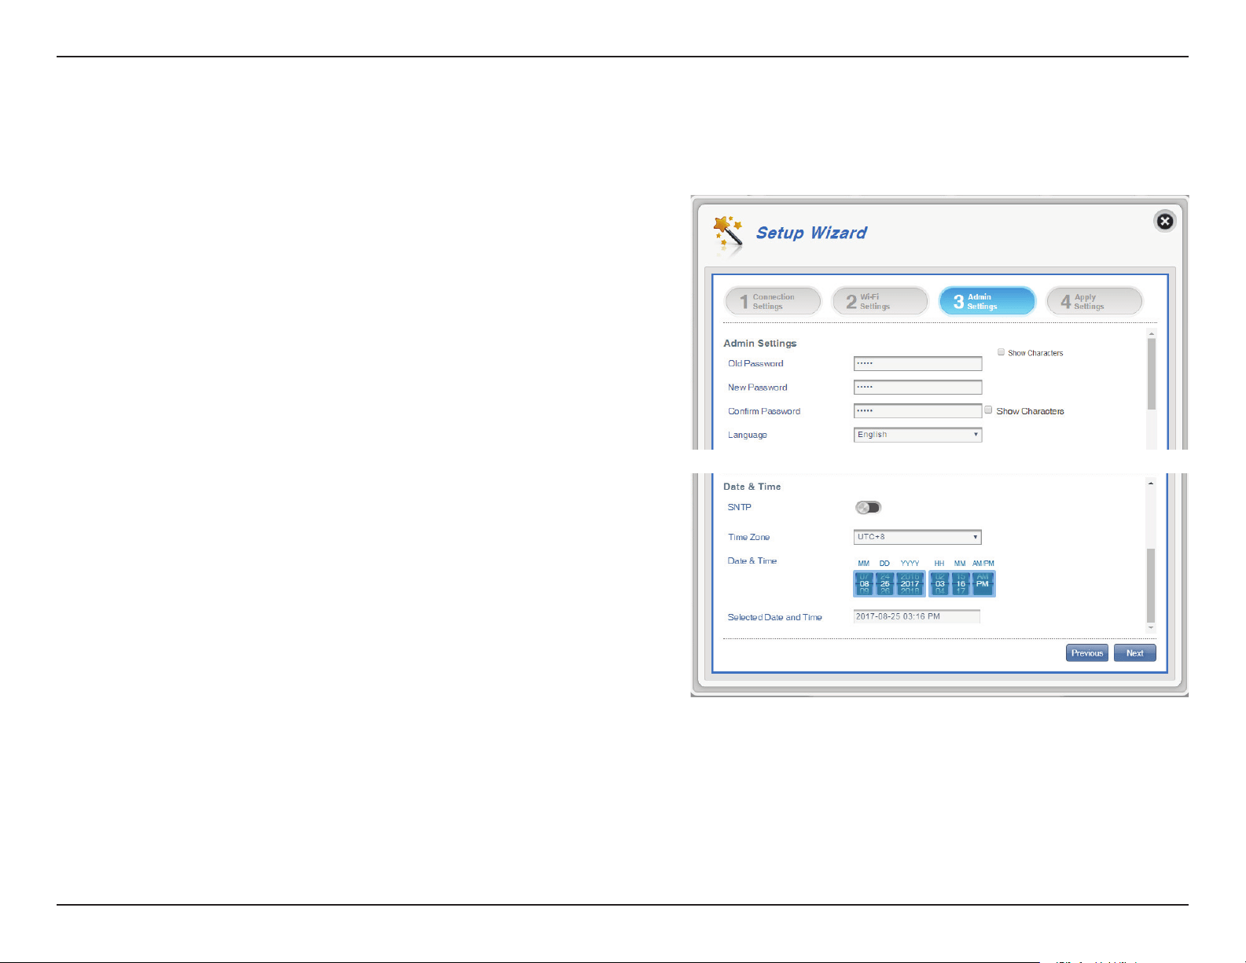This screenshot has height=963, width=1246.
Task: Go to step 2 Wi-Fi Settings
Action: (880, 301)
